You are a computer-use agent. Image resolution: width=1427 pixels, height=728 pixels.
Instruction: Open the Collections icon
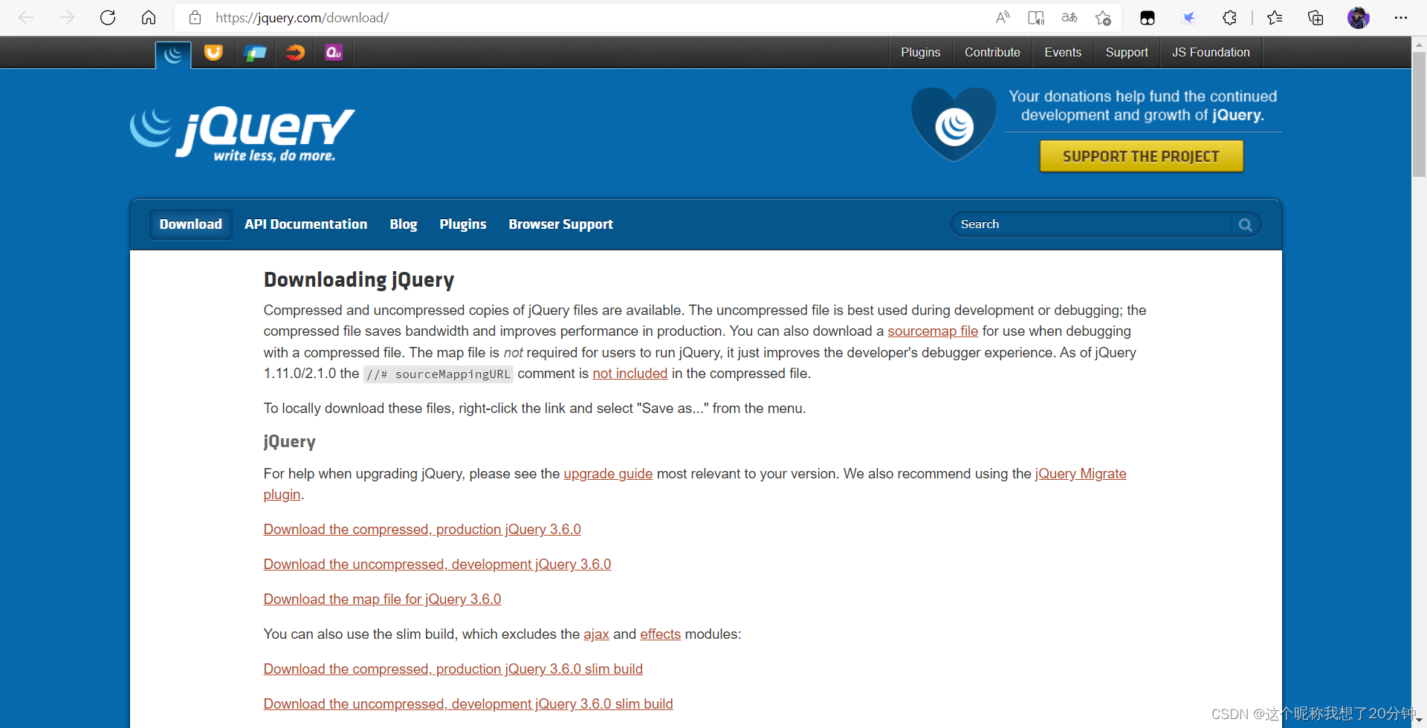(1316, 18)
